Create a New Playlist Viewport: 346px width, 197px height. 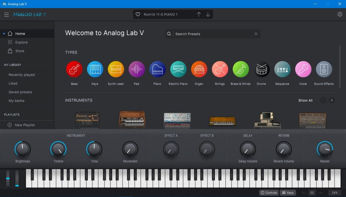[x=25, y=125]
